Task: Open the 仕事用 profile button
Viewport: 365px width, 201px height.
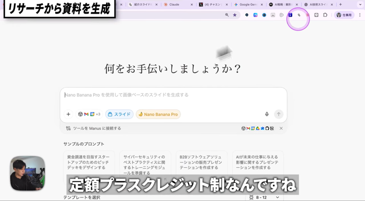Action: (x=344, y=15)
